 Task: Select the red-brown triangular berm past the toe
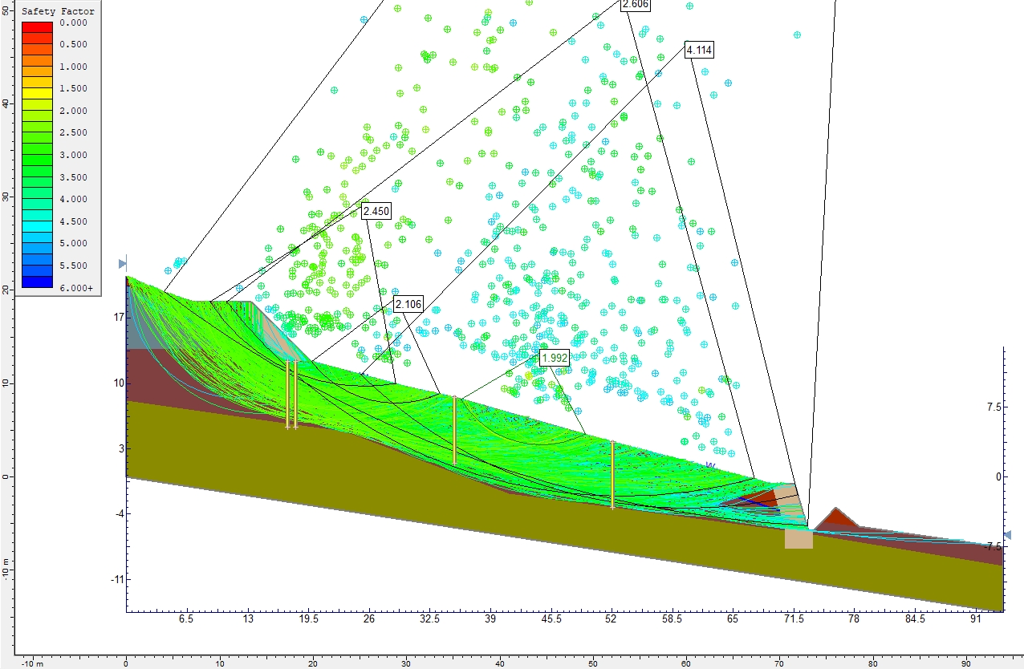[836, 517]
